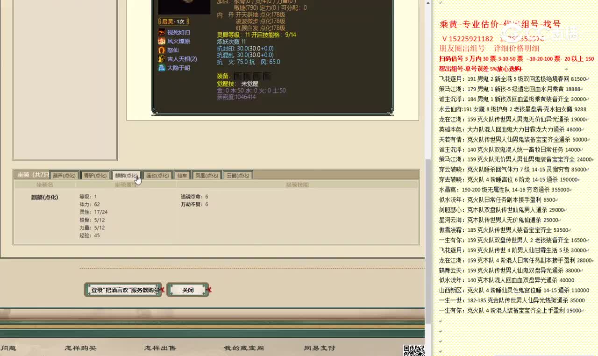Viewport: 598px width, 356px height.
Task: Click the 体力: 62 attribute line
Action: coord(90,204)
